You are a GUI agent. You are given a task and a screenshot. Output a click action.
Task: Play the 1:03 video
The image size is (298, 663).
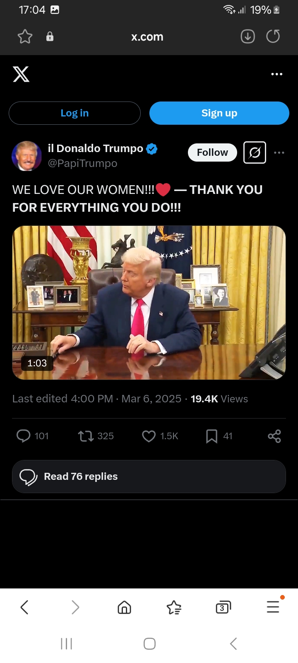(149, 302)
